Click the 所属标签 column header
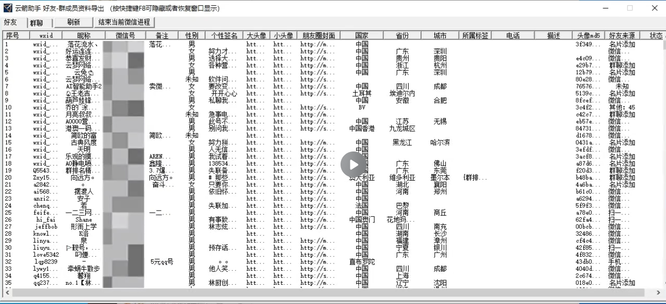Image resolution: width=666 pixels, height=304 pixels. [x=475, y=35]
